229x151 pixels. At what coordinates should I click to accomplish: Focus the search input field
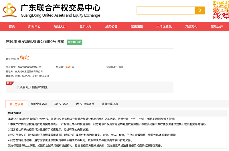pos(166,10)
